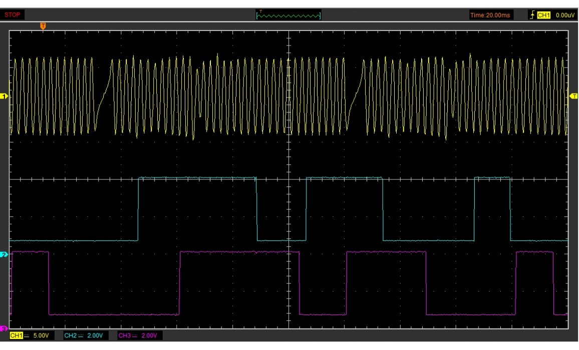Open the CH1 5.00V vertical scale value
This screenshot has width=579, height=350.
pyautogui.click(x=41, y=335)
